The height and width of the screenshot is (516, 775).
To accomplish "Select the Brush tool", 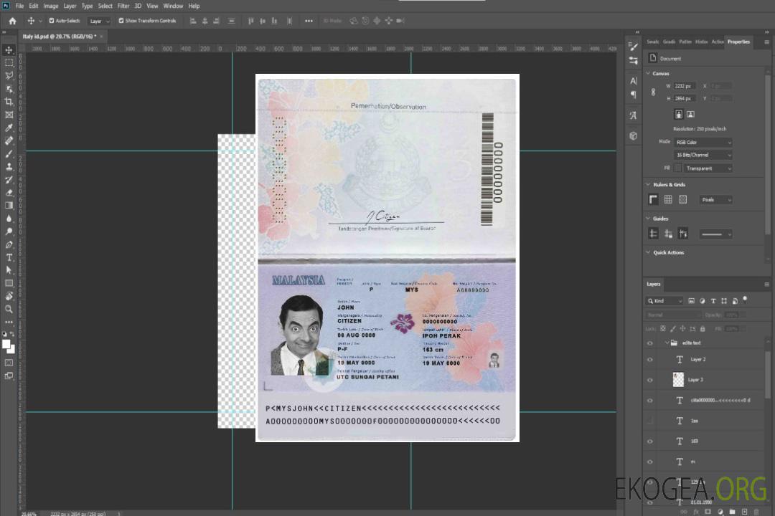I will tap(9, 153).
